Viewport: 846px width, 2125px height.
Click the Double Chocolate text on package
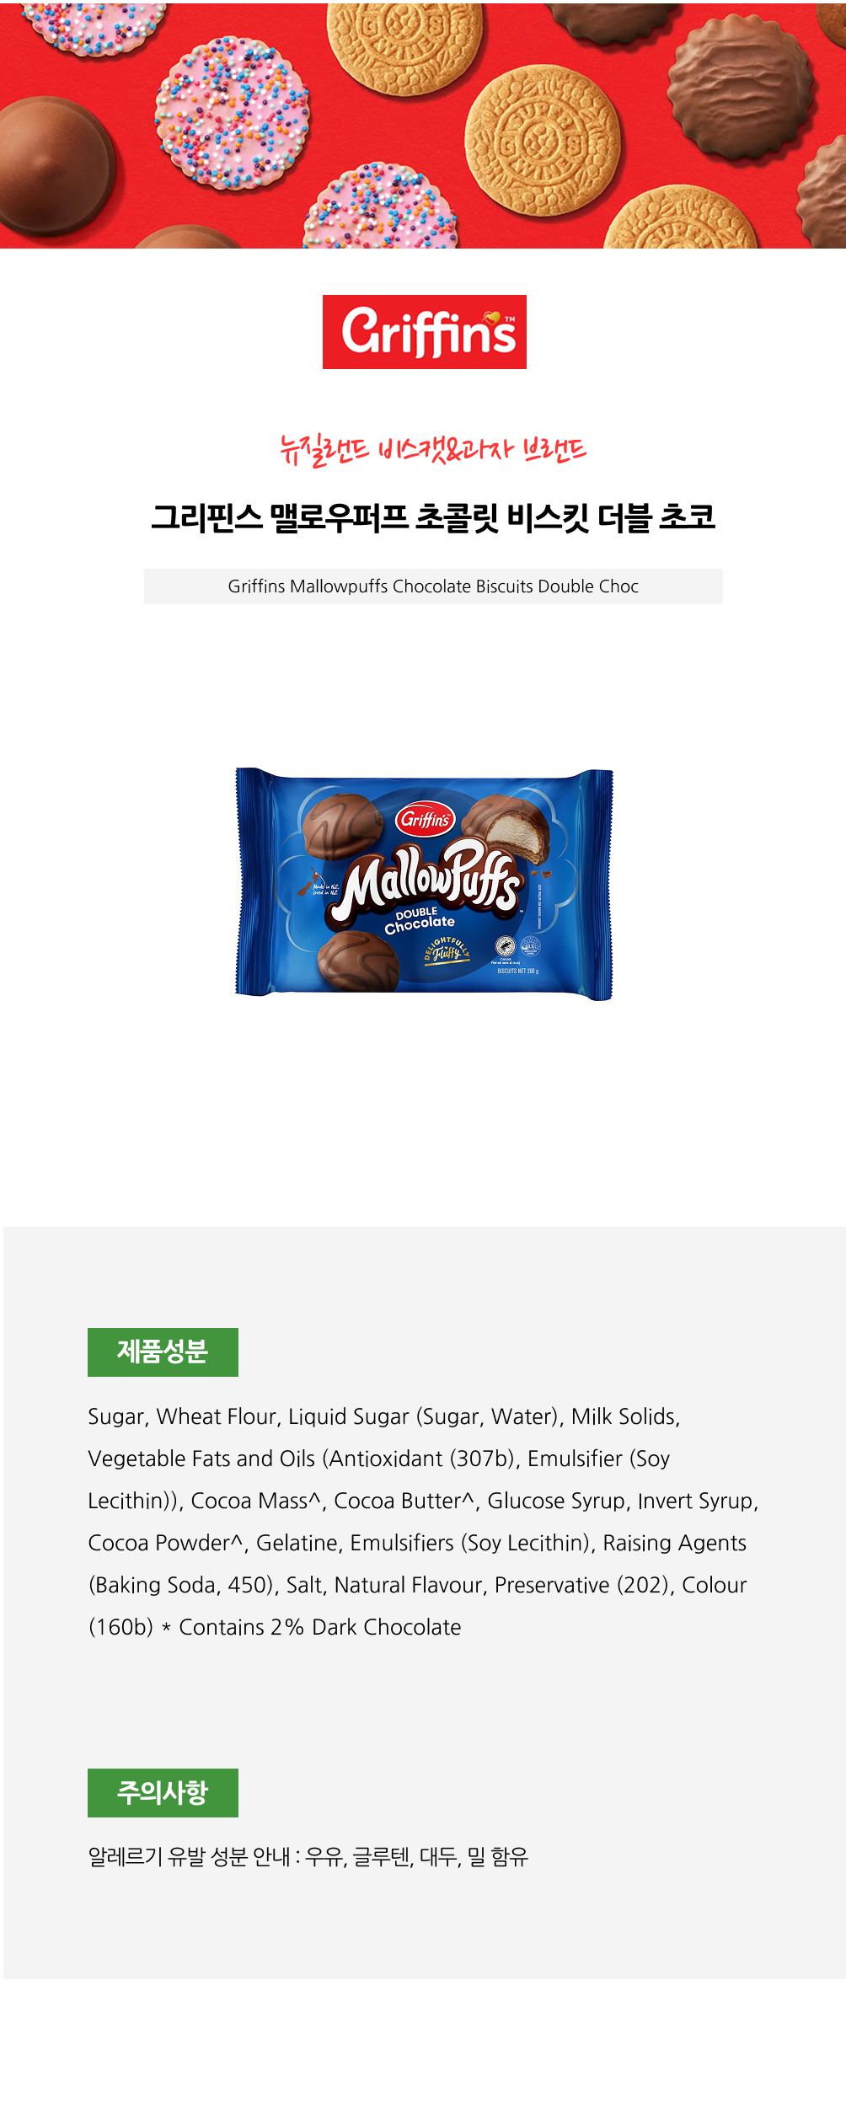point(419,920)
